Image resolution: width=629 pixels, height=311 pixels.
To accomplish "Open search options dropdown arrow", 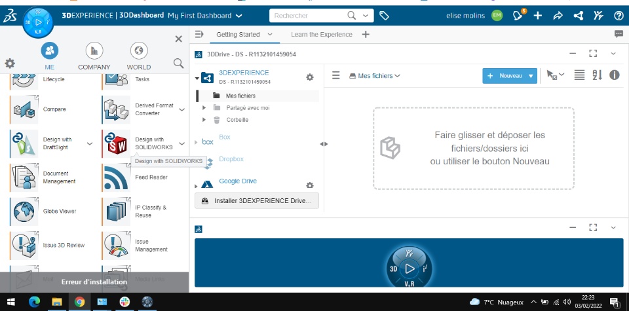I will click(366, 16).
